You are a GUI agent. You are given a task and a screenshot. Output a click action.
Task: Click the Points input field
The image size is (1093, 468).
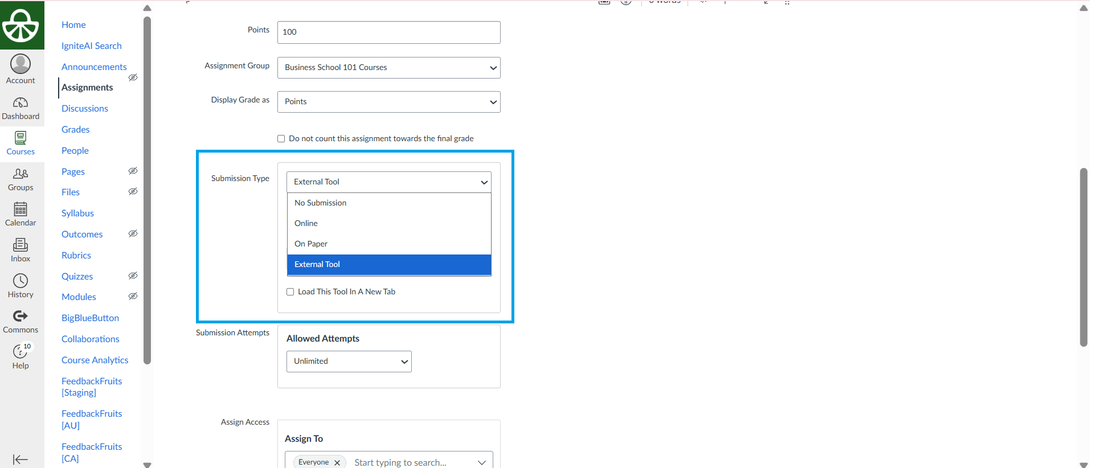(388, 32)
